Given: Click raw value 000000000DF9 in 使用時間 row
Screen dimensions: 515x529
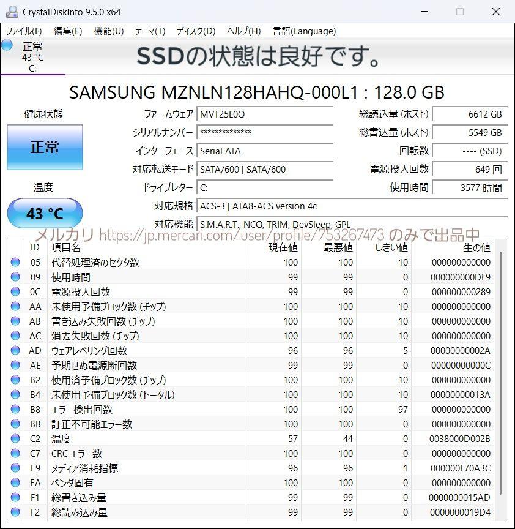Looking at the screenshot, I should 461,277.
